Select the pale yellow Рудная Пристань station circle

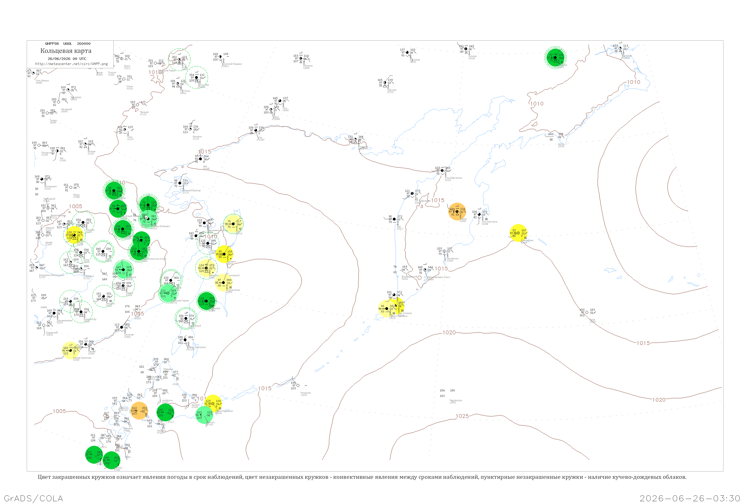(x=70, y=350)
